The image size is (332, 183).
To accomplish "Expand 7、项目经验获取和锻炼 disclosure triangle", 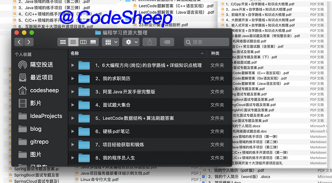I will pyautogui.click(x=73, y=144).
